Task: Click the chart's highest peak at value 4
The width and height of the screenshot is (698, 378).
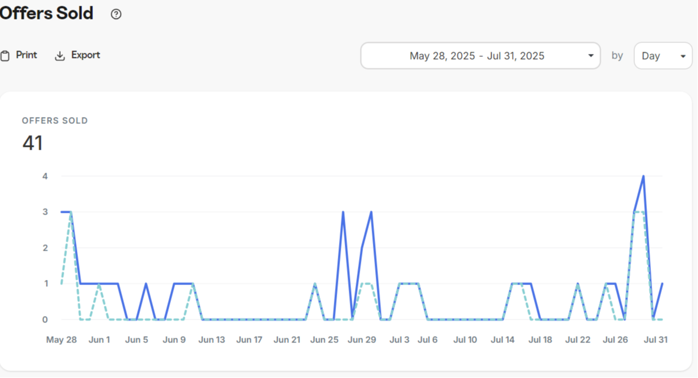Action: point(644,176)
